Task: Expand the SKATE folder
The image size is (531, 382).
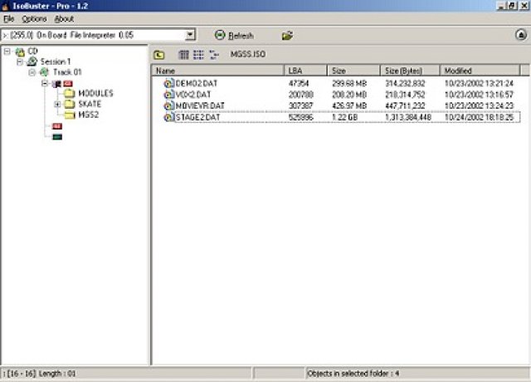Action: 57,104
